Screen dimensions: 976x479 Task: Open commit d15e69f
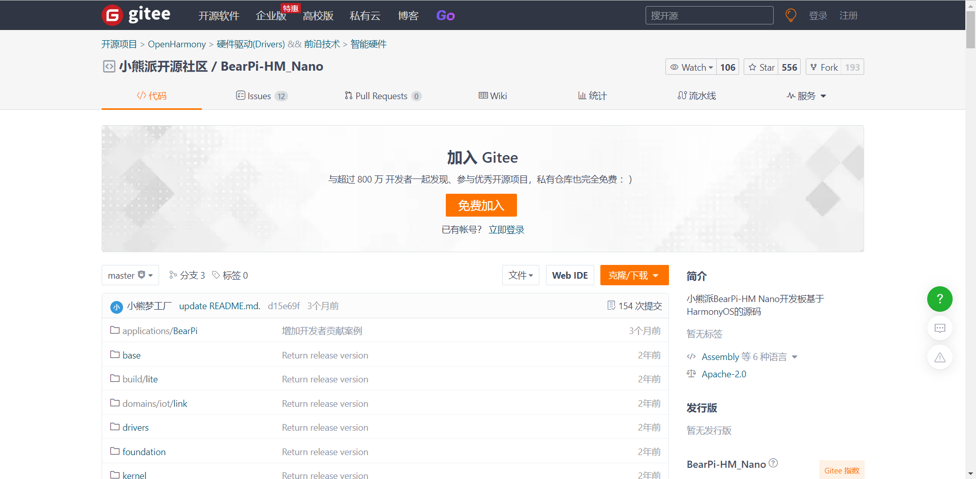(x=284, y=306)
